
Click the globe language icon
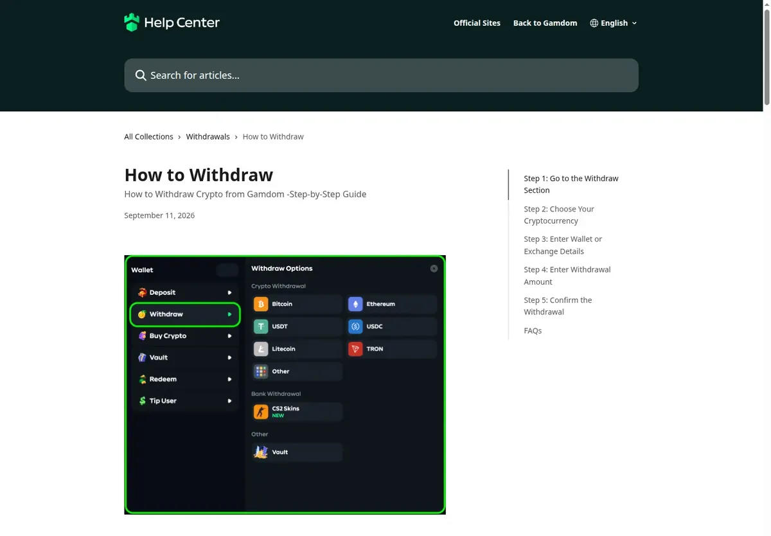(x=594, y=23)
